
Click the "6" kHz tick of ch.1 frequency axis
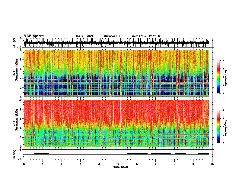click(x=21, y=69)
